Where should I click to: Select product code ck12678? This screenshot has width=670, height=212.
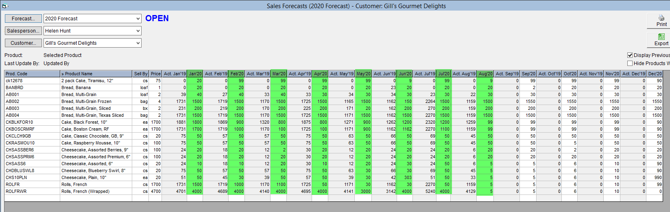pos(32,81)
